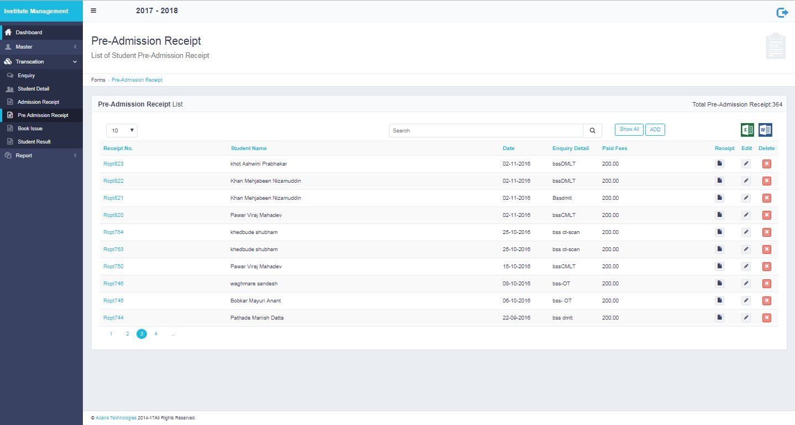
Task: Expand the Report sidebar menu
Action: click(x=41, y=156)
